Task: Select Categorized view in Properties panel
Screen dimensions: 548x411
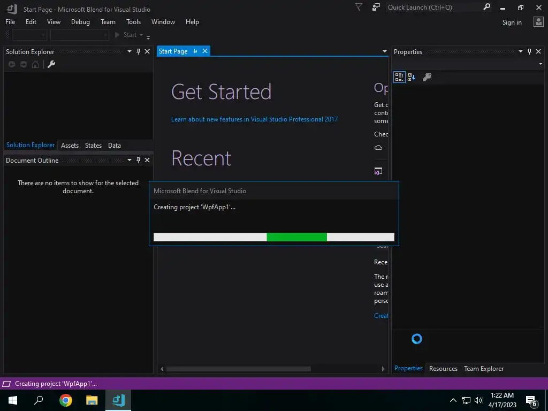Action: tap(399, 77)
